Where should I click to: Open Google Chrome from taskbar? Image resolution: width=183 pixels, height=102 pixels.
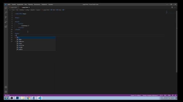pyautogui.click(x=29, y=98)
